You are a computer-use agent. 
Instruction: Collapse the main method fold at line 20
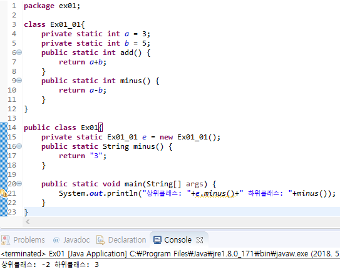point(19,184)
